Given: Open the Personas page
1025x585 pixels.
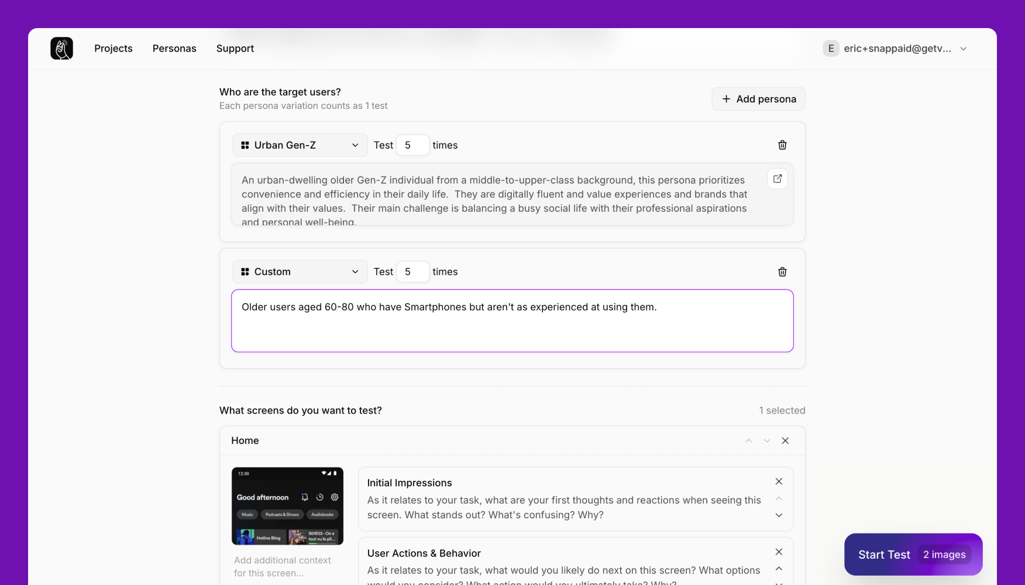Looking at the screenshot, I should (x=174, y=48).
